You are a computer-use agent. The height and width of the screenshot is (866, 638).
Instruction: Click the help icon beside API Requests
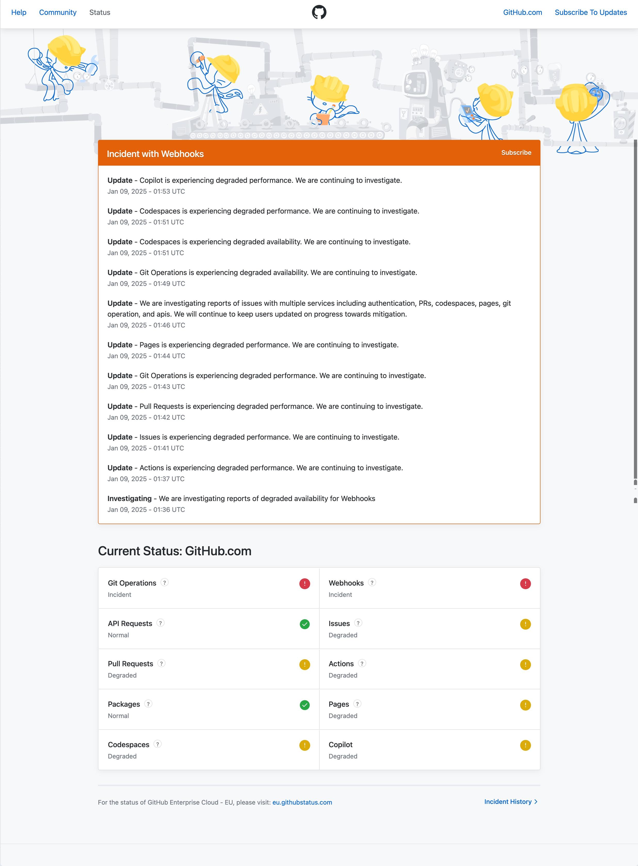161,623
